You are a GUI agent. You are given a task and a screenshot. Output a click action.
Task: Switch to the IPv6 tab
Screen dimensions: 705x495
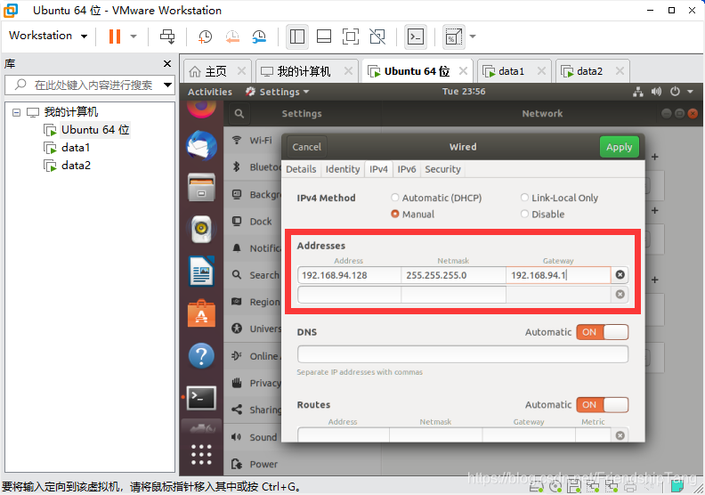tap(407, 169)
